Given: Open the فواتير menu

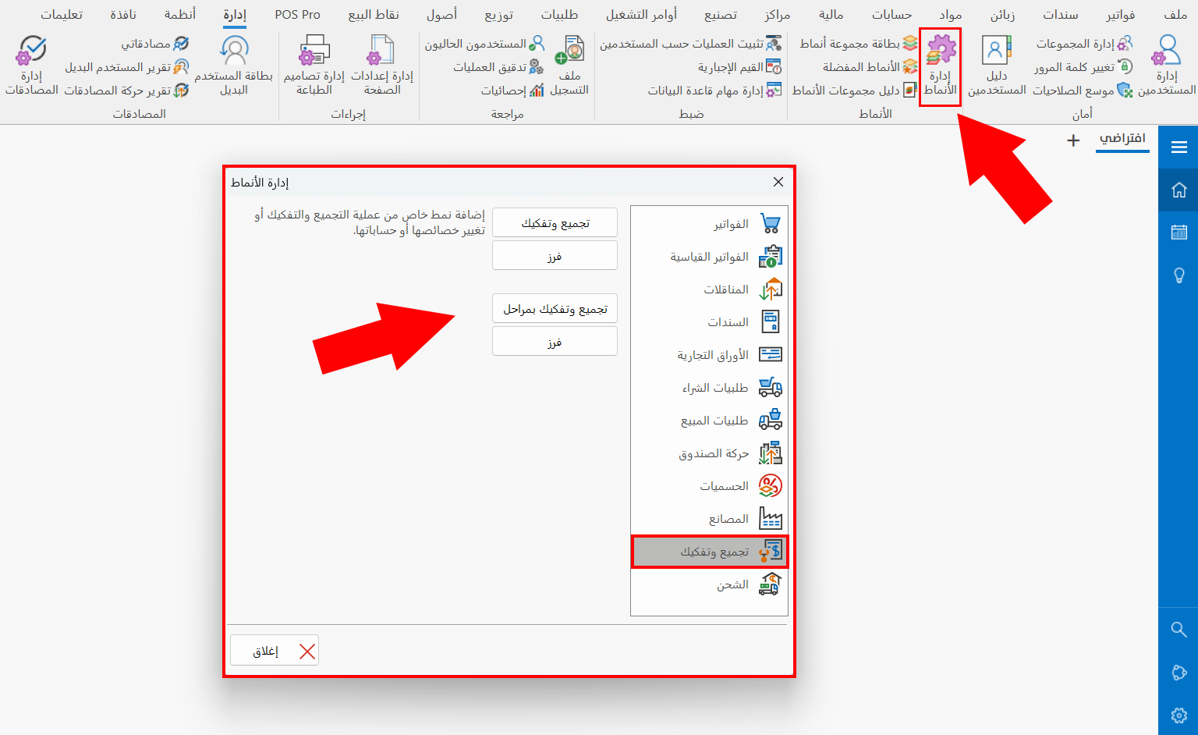Looking at the screenshot, I should pos(1121,15).
